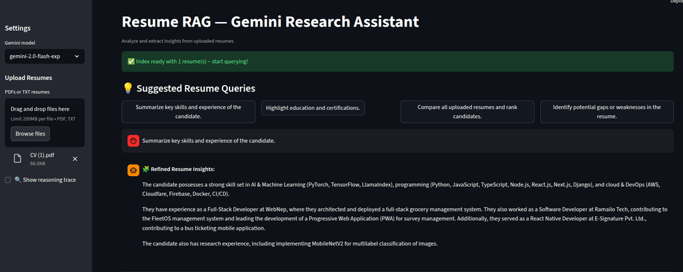Click the 'Analyze and extract insights' subtitle
The height and width of the screenshot is (272, 683).
(178, 41)
